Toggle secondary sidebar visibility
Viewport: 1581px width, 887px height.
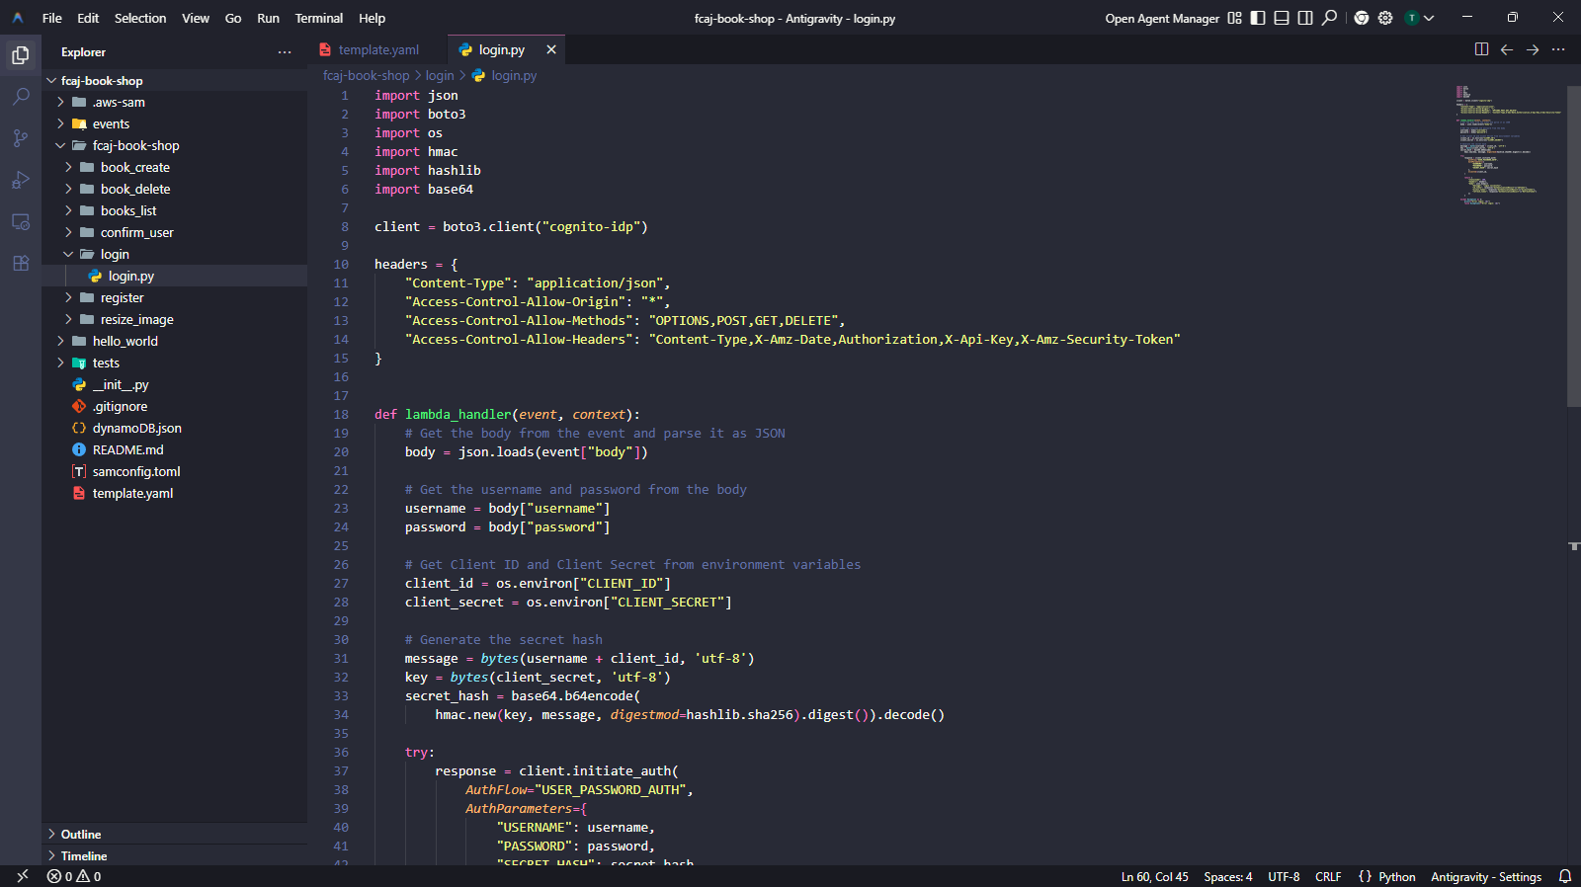pyautogui.click(x=1305, y=18)
